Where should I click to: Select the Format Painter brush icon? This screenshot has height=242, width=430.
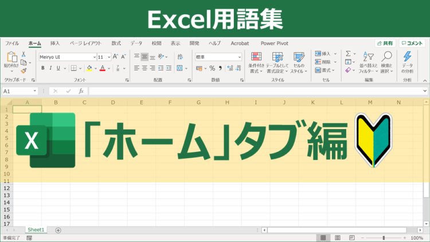click(24, 71)
